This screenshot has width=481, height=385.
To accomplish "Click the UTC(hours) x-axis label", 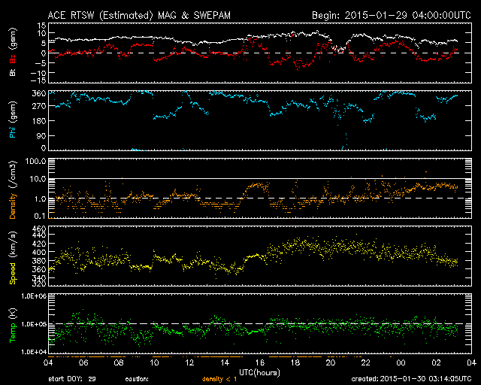I will (x=260, y=371).
